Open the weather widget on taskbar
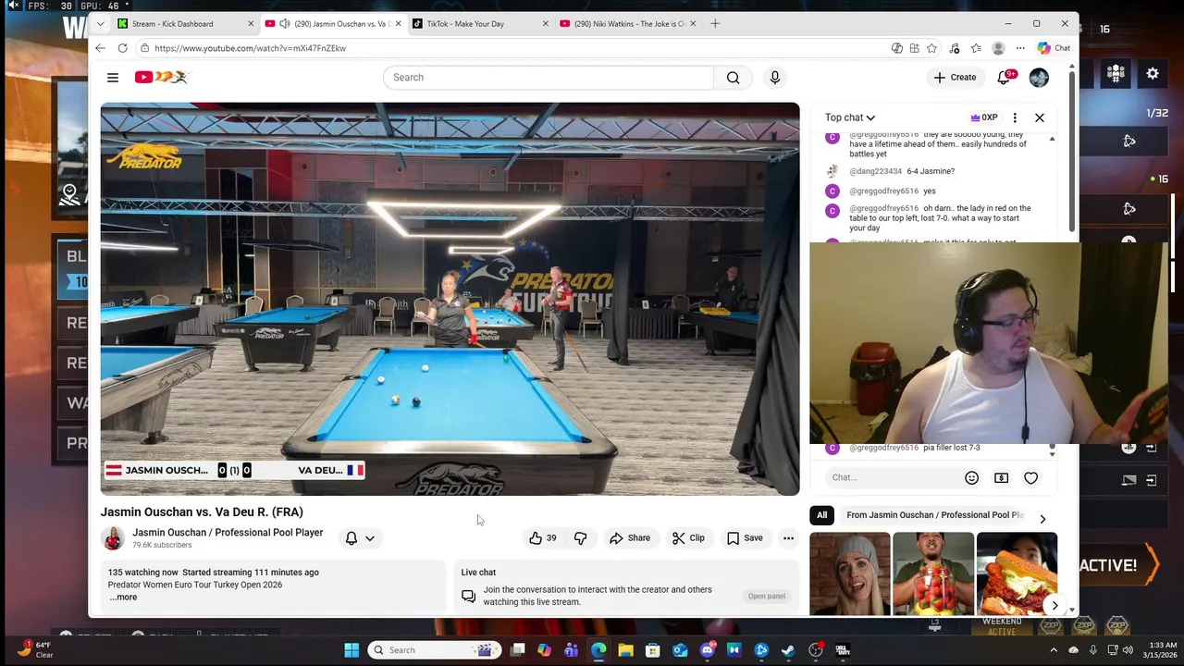 [33, 650]
